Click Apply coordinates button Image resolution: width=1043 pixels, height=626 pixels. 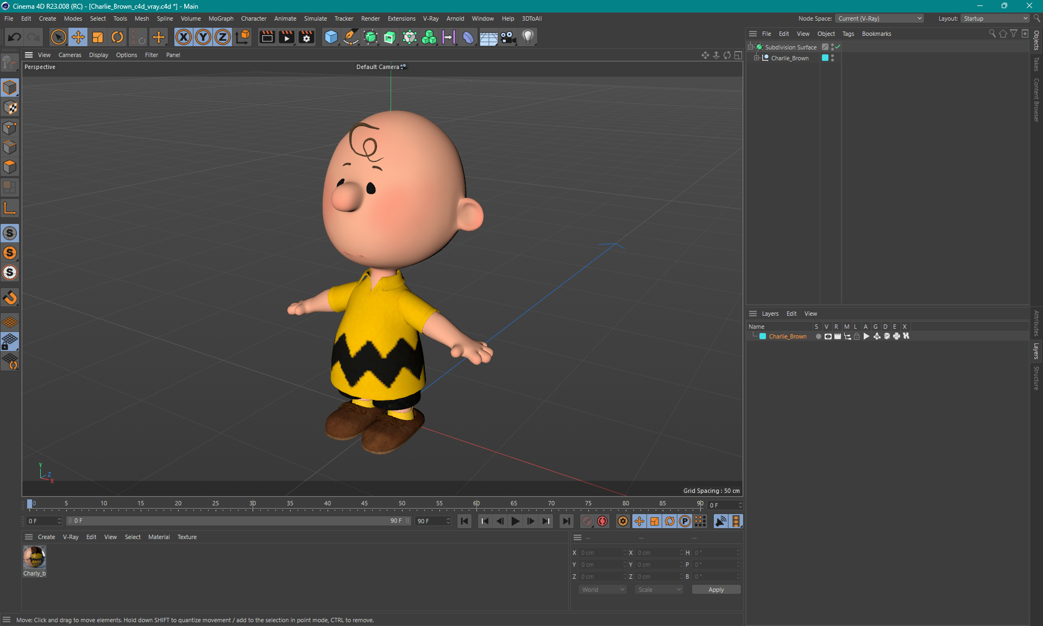click(x=716, y=590)
